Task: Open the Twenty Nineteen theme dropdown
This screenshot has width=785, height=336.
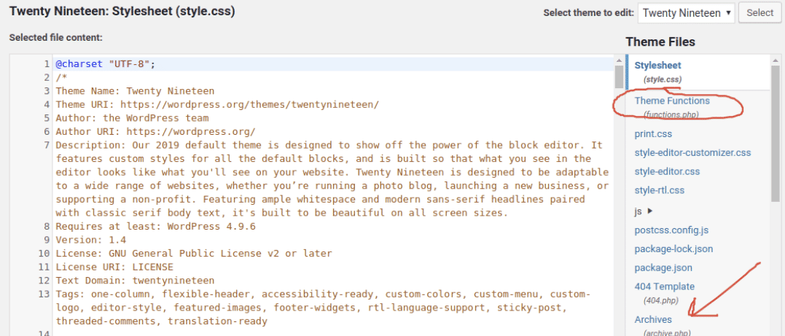Action: tap(686, 13)
